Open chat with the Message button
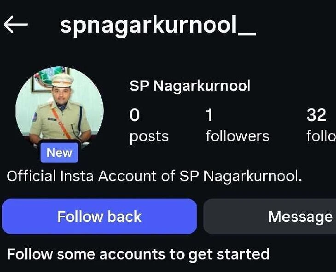336x272 pixels. click(x=270, y=216)
